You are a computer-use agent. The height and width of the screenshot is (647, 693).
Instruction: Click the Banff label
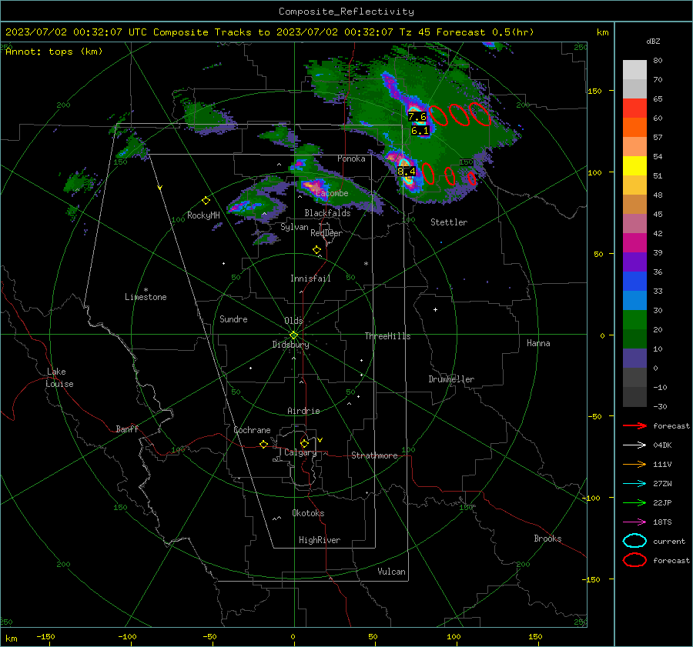click(127, 429)
